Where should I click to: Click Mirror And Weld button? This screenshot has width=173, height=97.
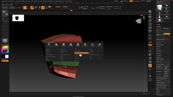(163, 64)
